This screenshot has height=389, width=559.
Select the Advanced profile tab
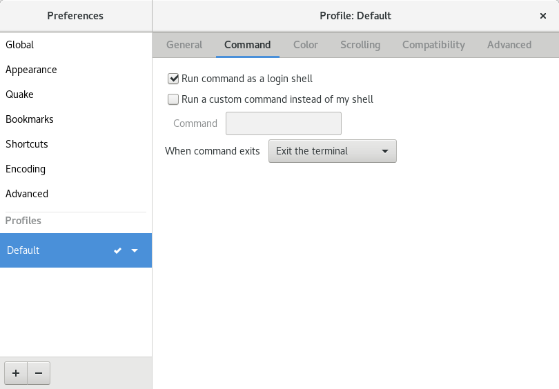[509, 45]
